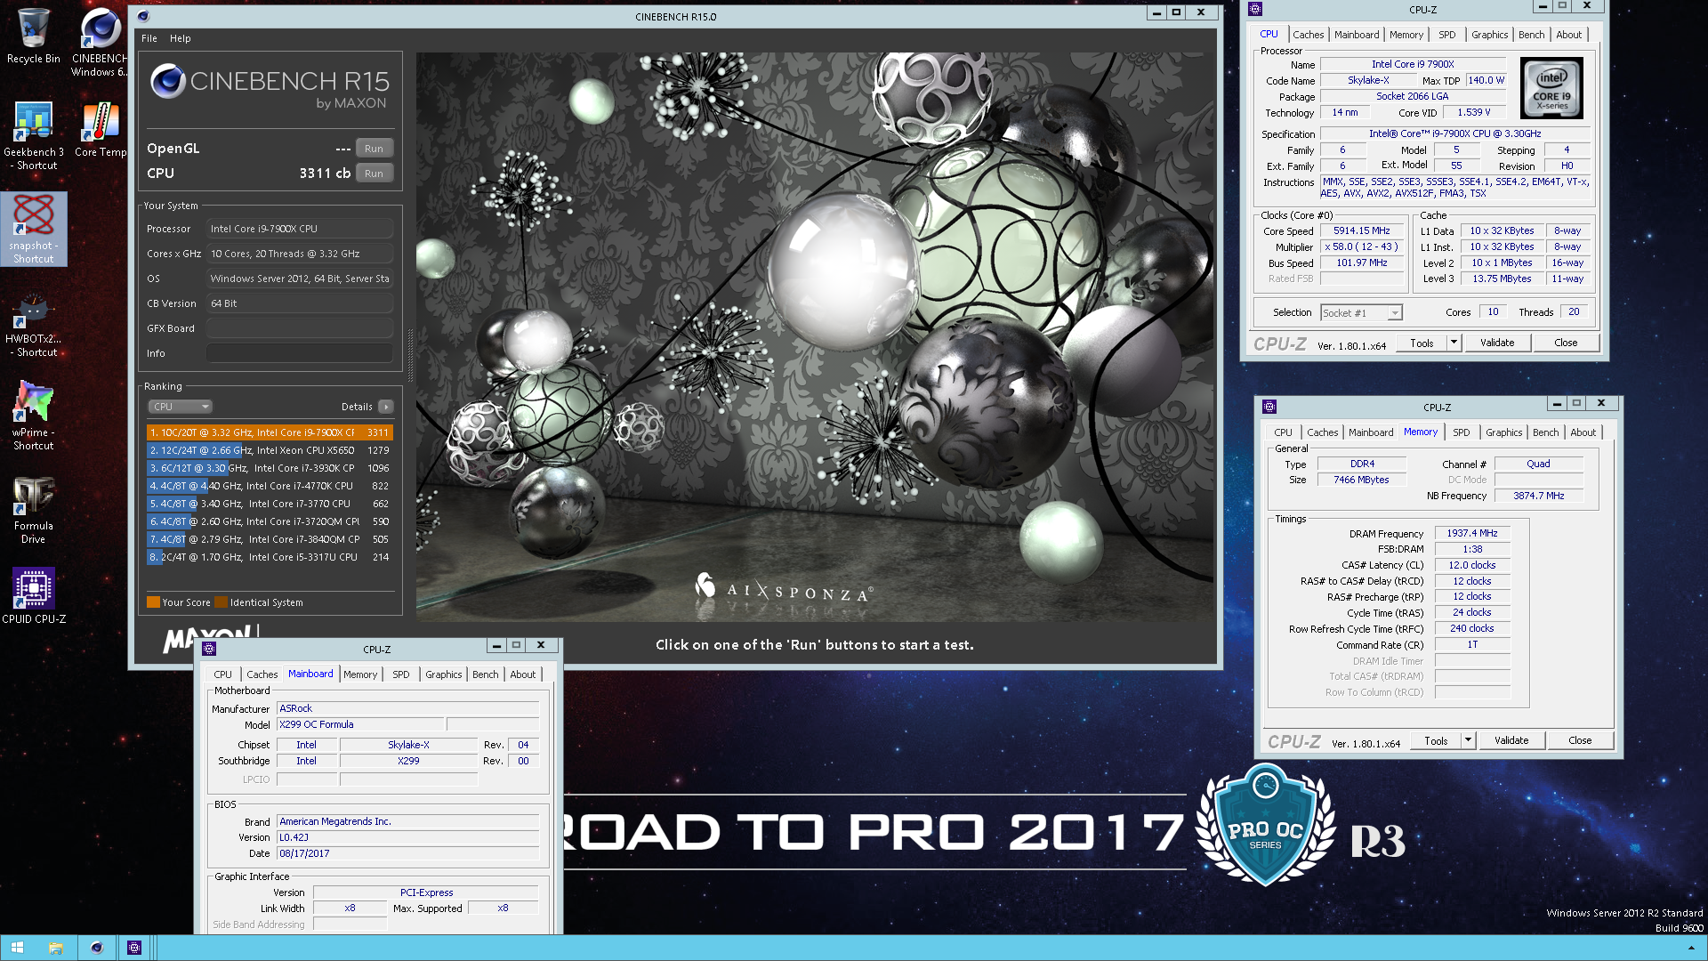Screen dimensions: 1708x961
Task: Click the Details arrow in Ranking
Action: [385, 407]
